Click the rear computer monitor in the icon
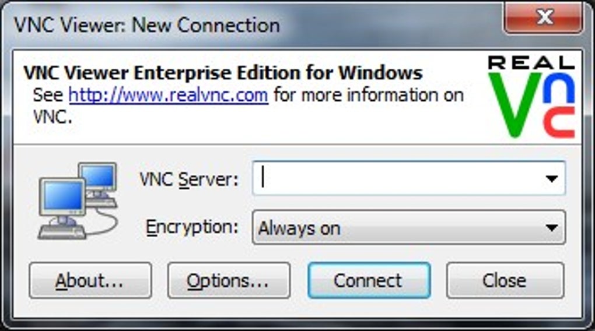This screenshot has width=595, height=331. click(98, 177)
